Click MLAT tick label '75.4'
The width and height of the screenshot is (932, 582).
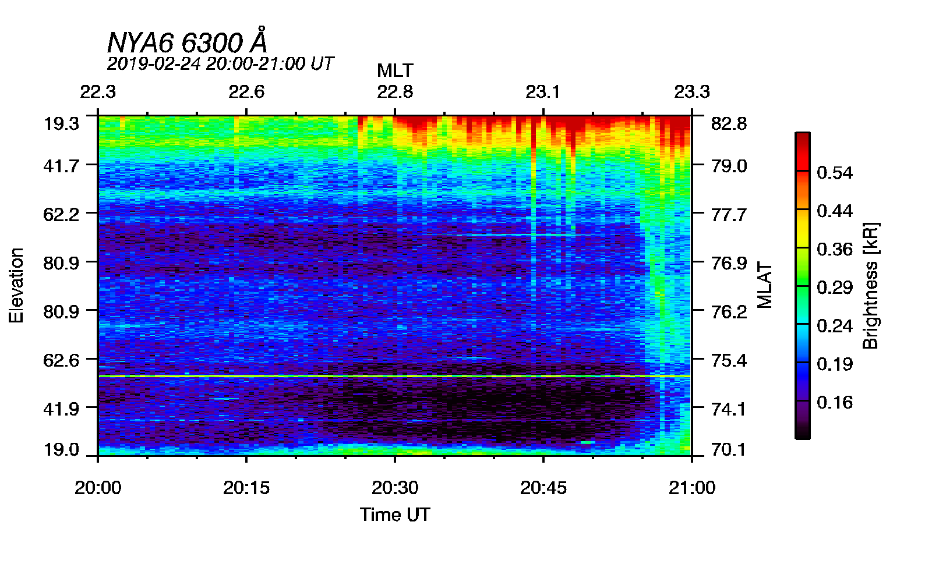(x=729, y=360)
